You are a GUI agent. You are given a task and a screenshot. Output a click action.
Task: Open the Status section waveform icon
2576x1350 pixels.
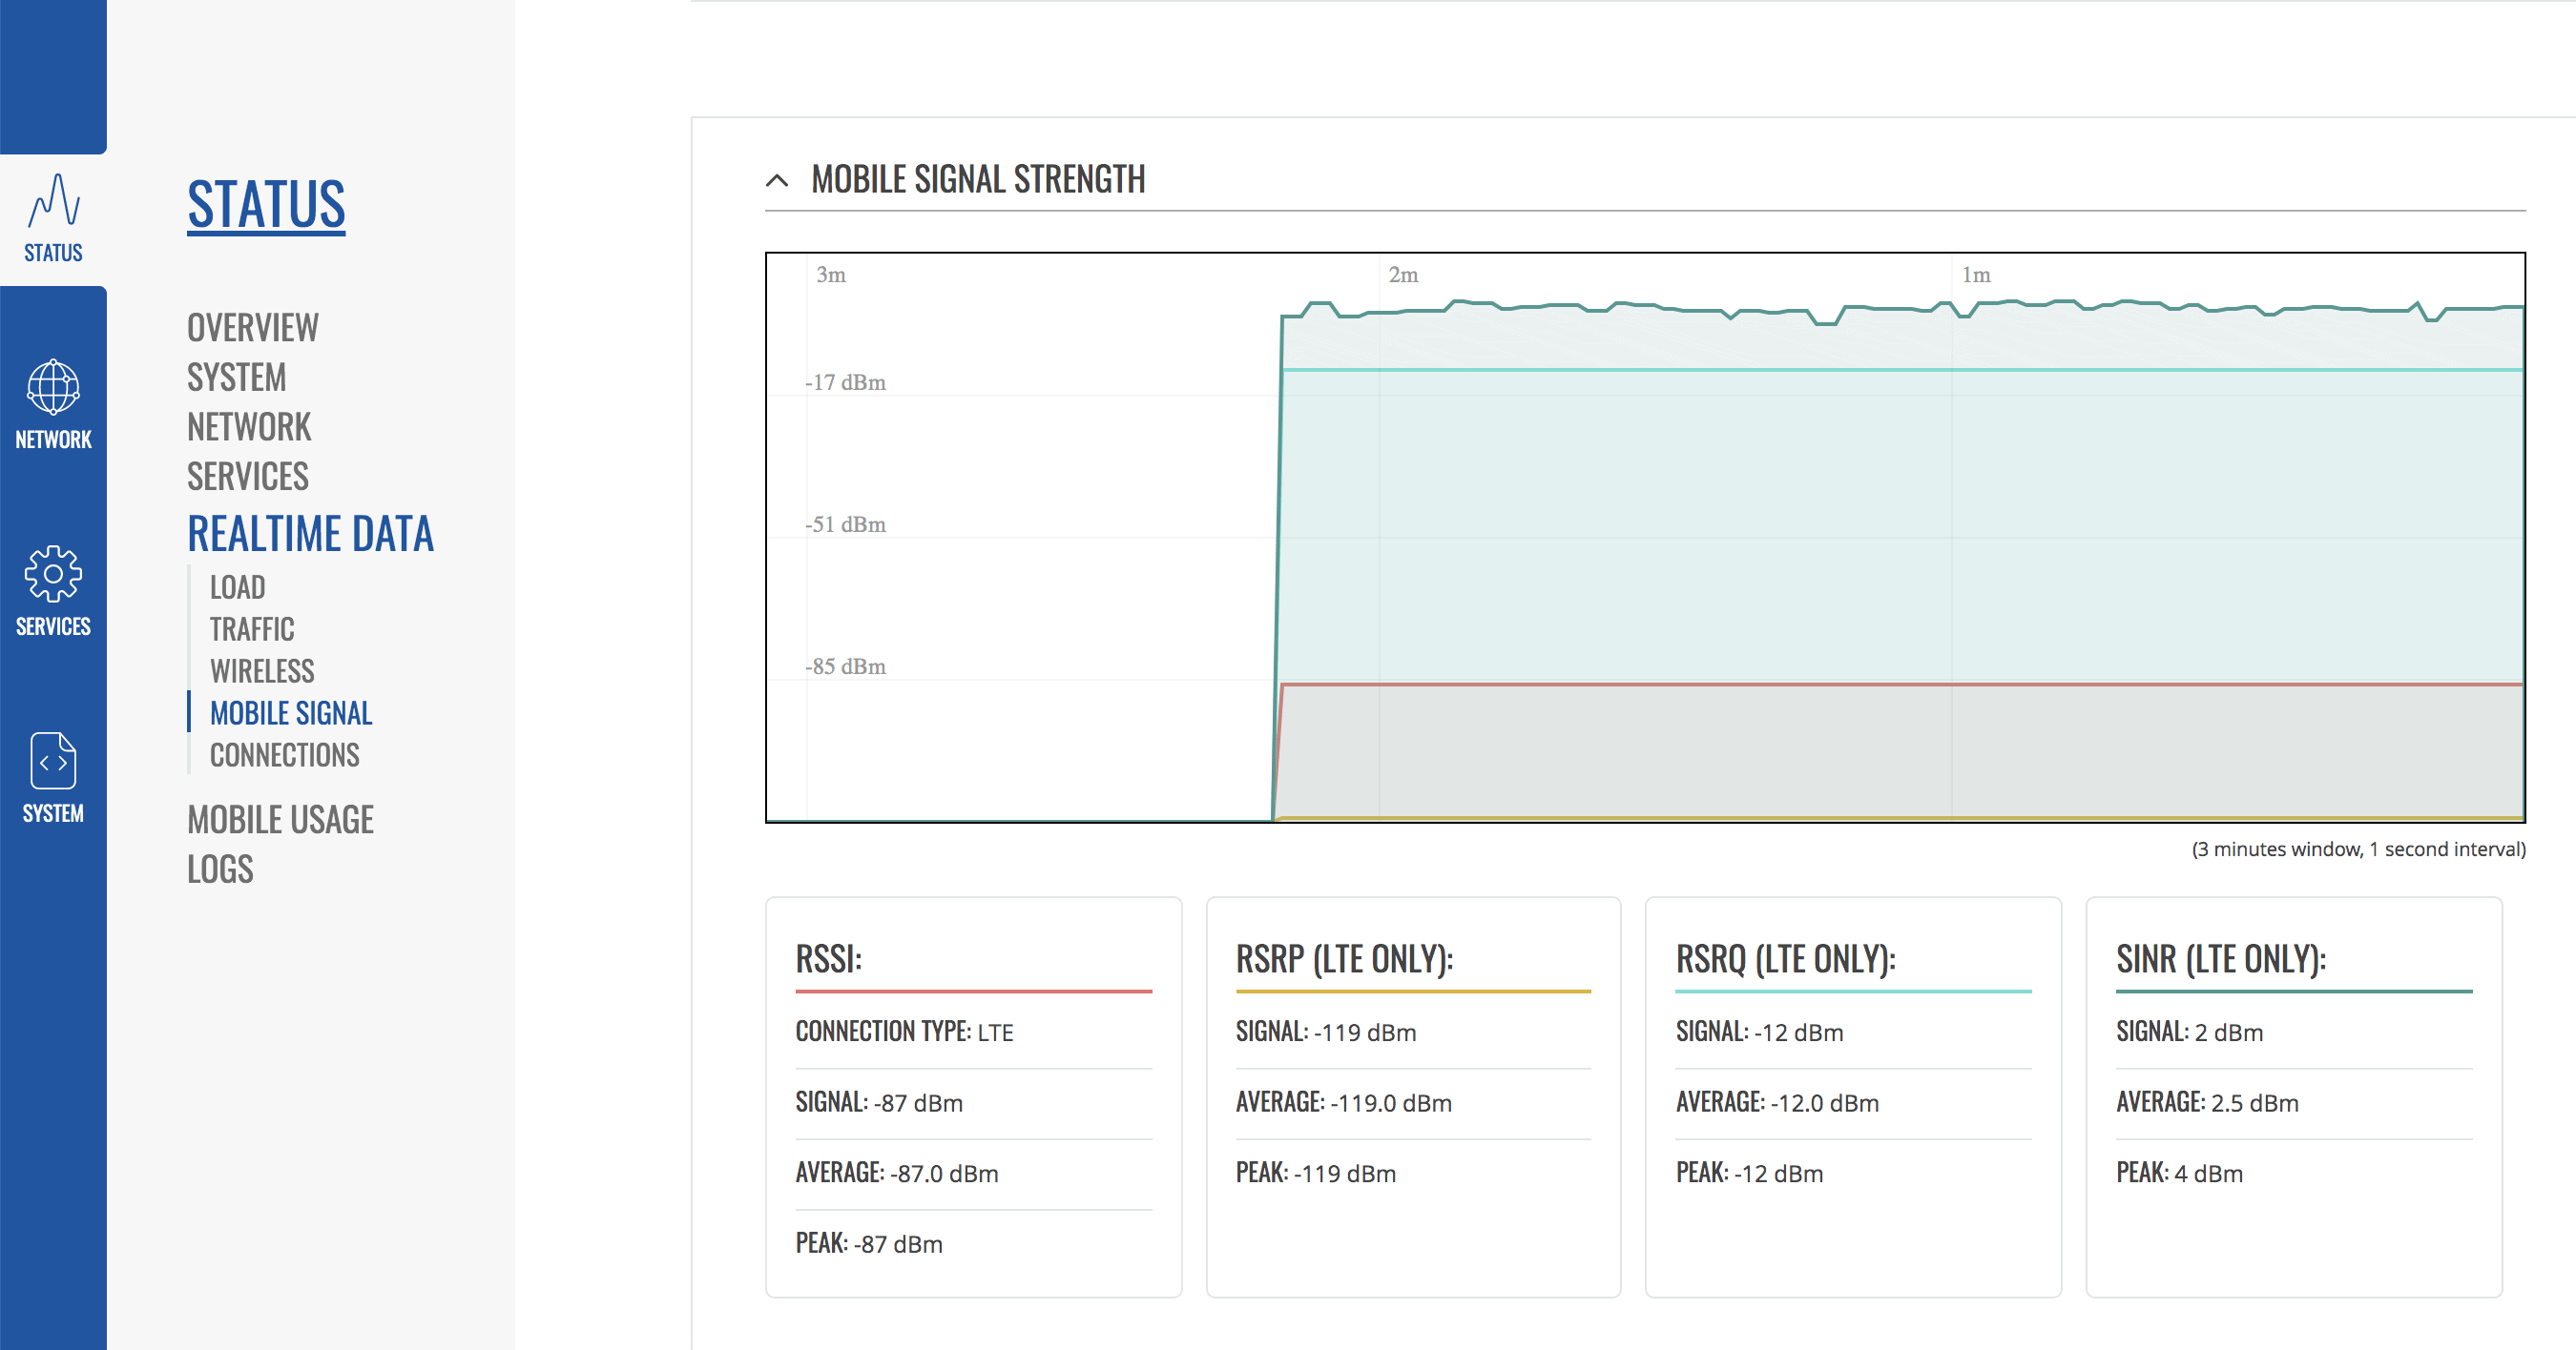pyautogui.click(x=53, y=201)
